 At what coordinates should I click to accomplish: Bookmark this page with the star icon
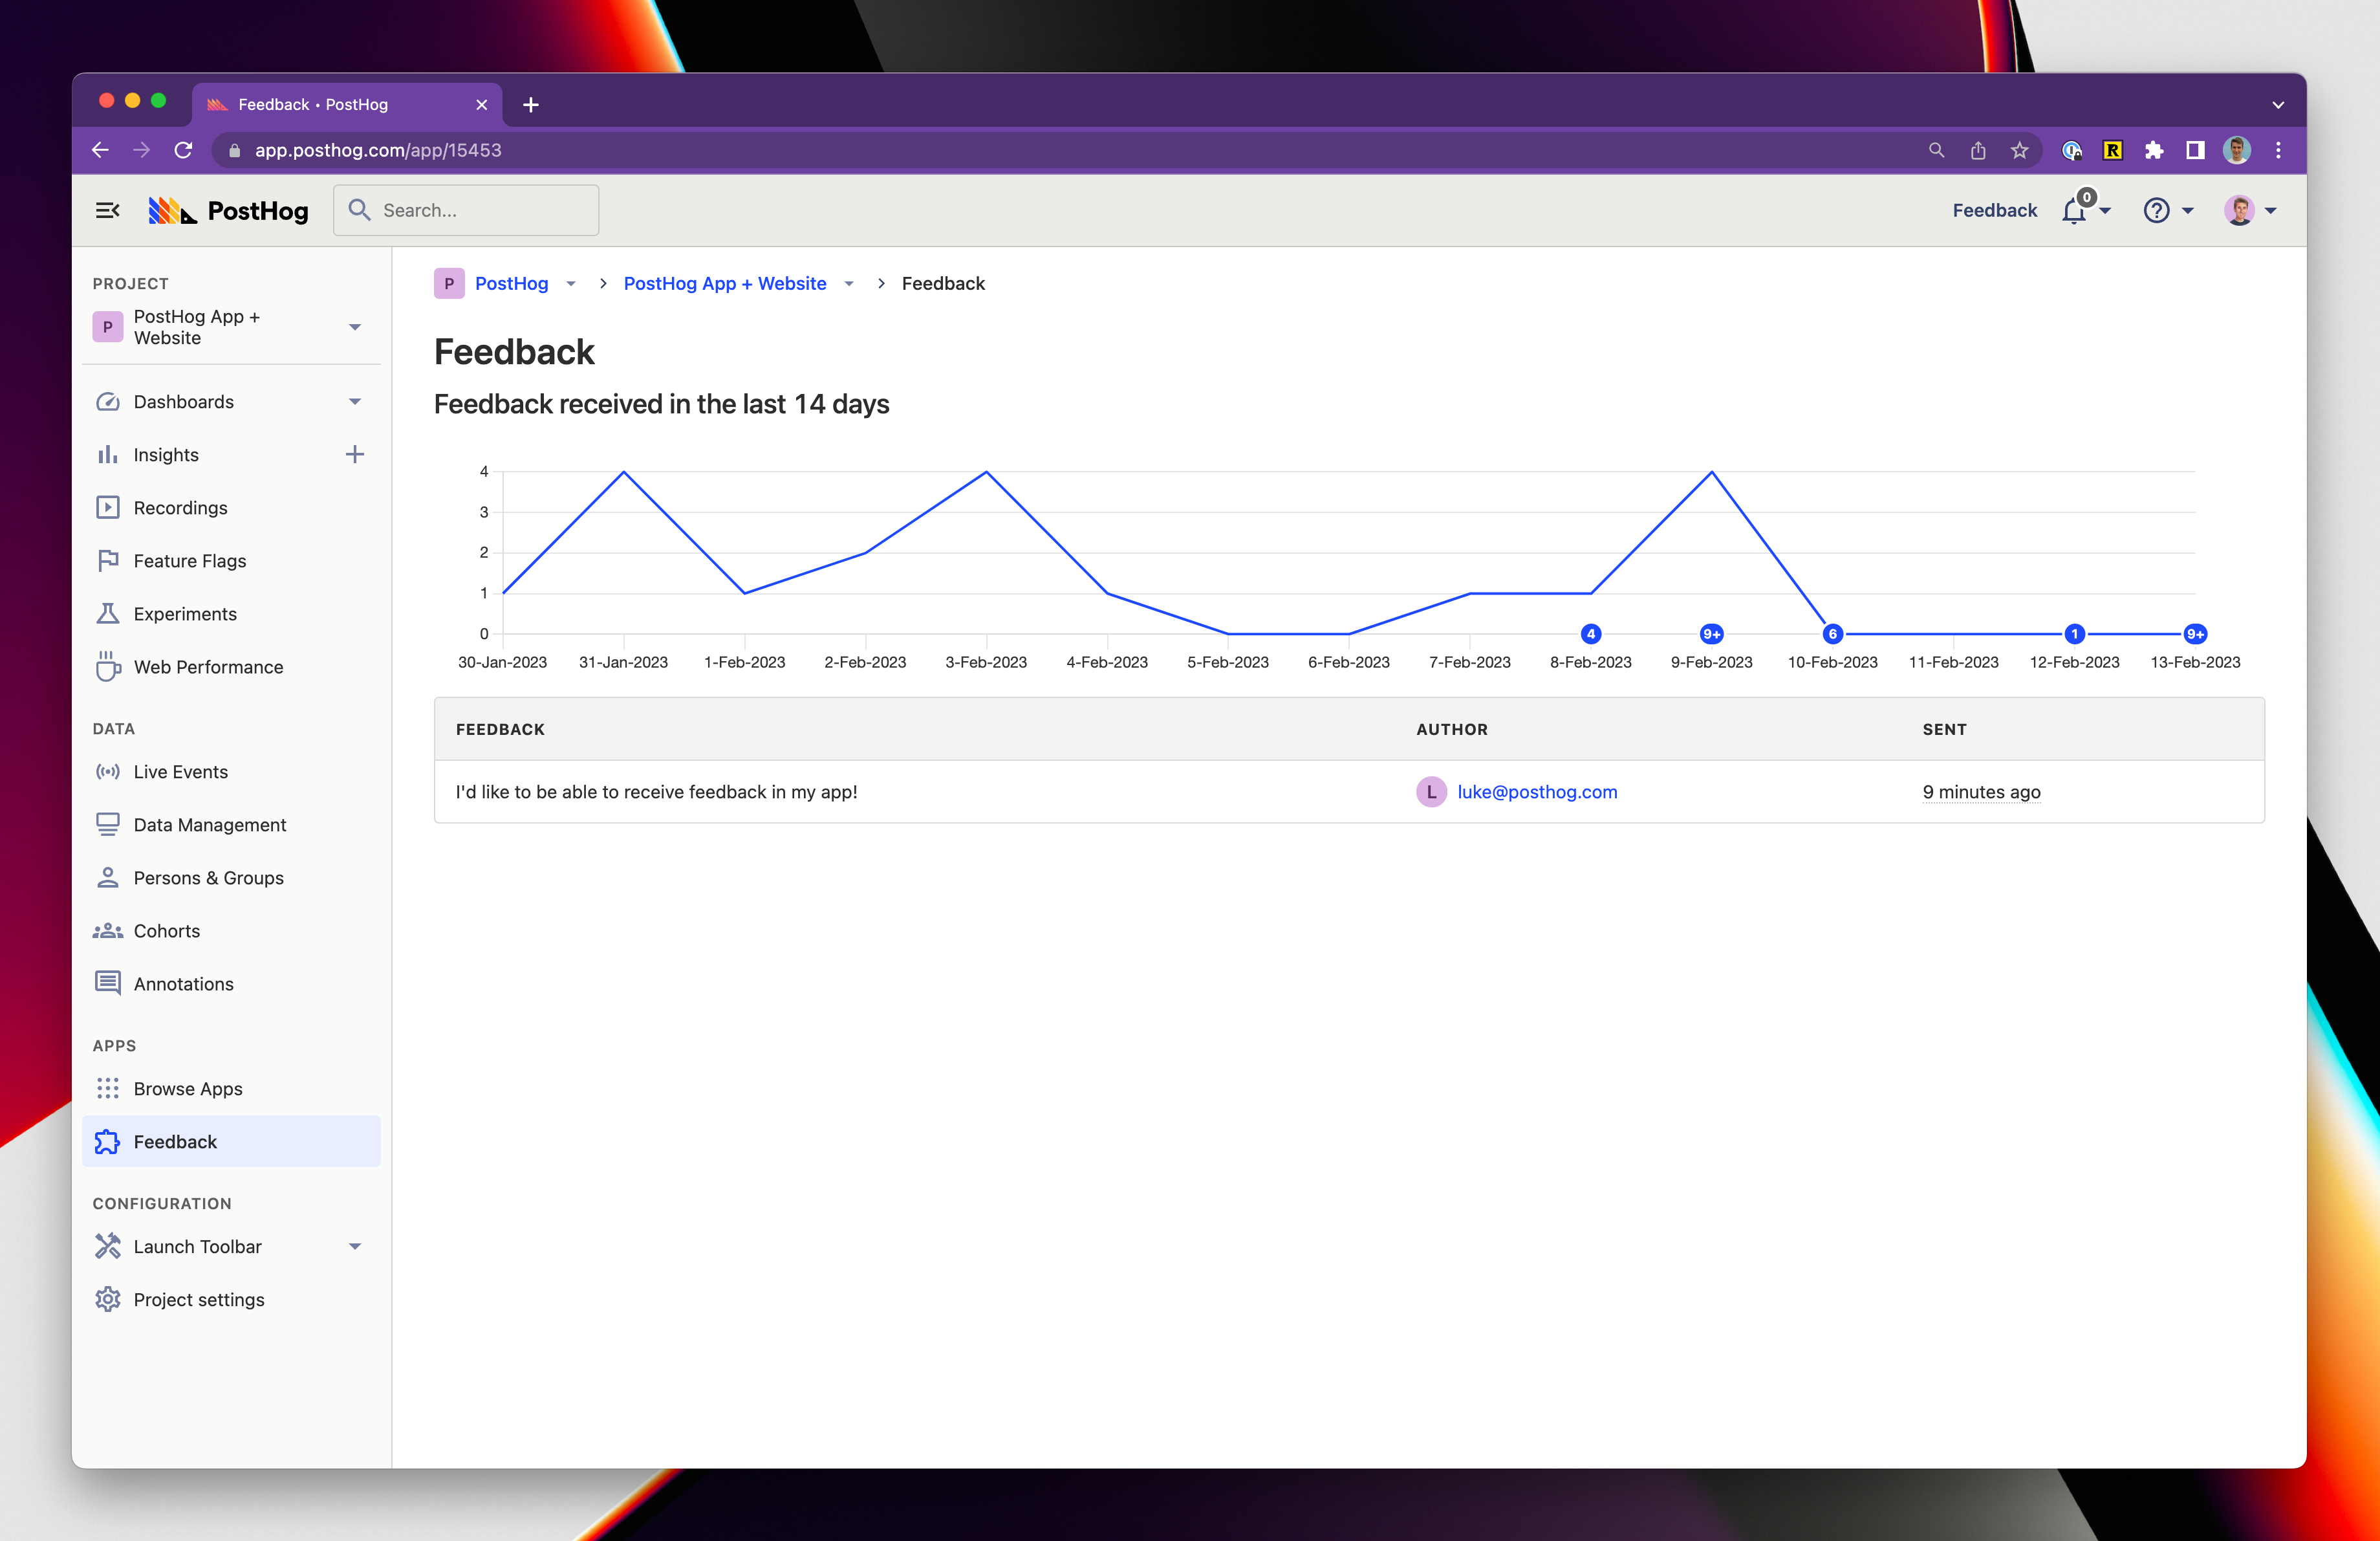pyautogui.click(x=2019, y=150)
